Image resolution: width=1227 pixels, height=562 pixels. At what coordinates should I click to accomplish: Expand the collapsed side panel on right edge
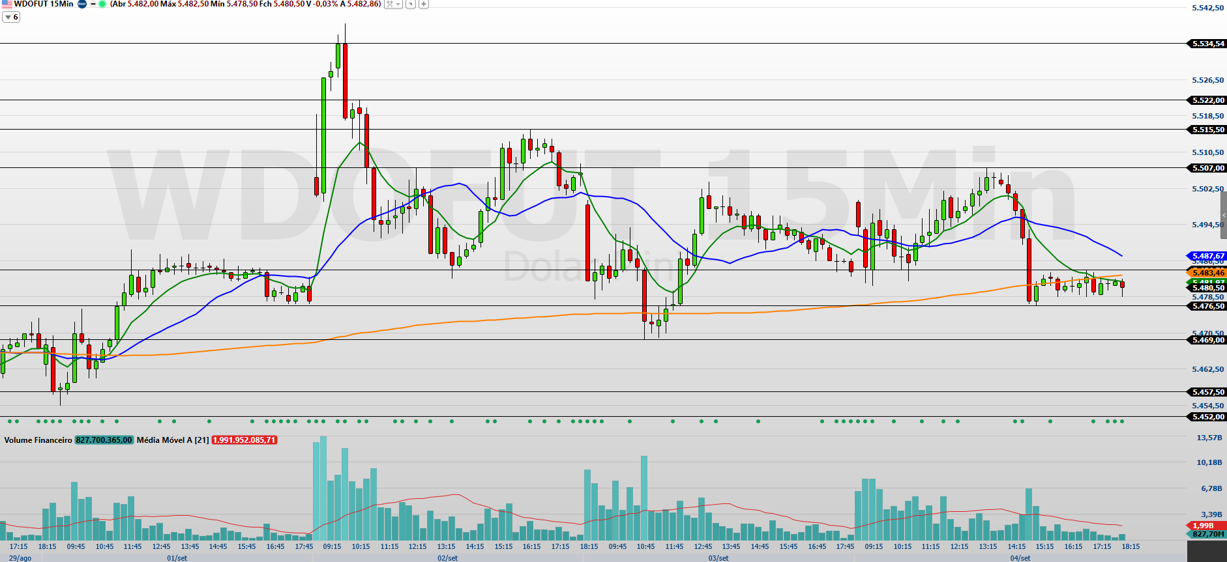click(1224, 215)
